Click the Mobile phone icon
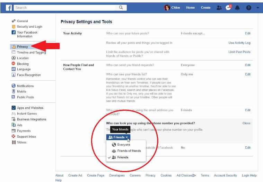Screen dimensions: 263x182 coord(14,91)
